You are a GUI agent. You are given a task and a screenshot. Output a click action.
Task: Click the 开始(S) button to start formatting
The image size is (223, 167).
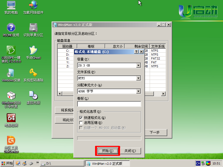108,151
